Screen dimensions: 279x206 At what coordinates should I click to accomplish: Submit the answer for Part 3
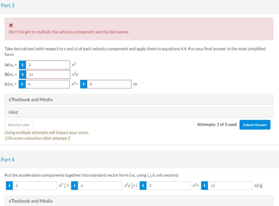click(255, 125)
